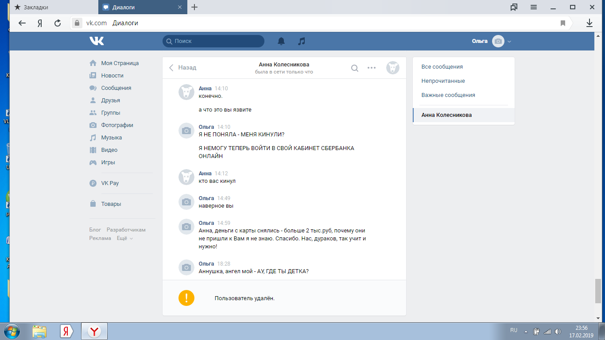This screenshot has height=340, width=605.
Task: Click Анна's name on the 14:10 message
Action: tap(205, 89)
